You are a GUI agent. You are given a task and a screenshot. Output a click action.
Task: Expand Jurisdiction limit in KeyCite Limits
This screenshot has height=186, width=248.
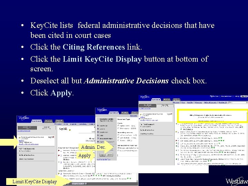(x=98, y=132)
